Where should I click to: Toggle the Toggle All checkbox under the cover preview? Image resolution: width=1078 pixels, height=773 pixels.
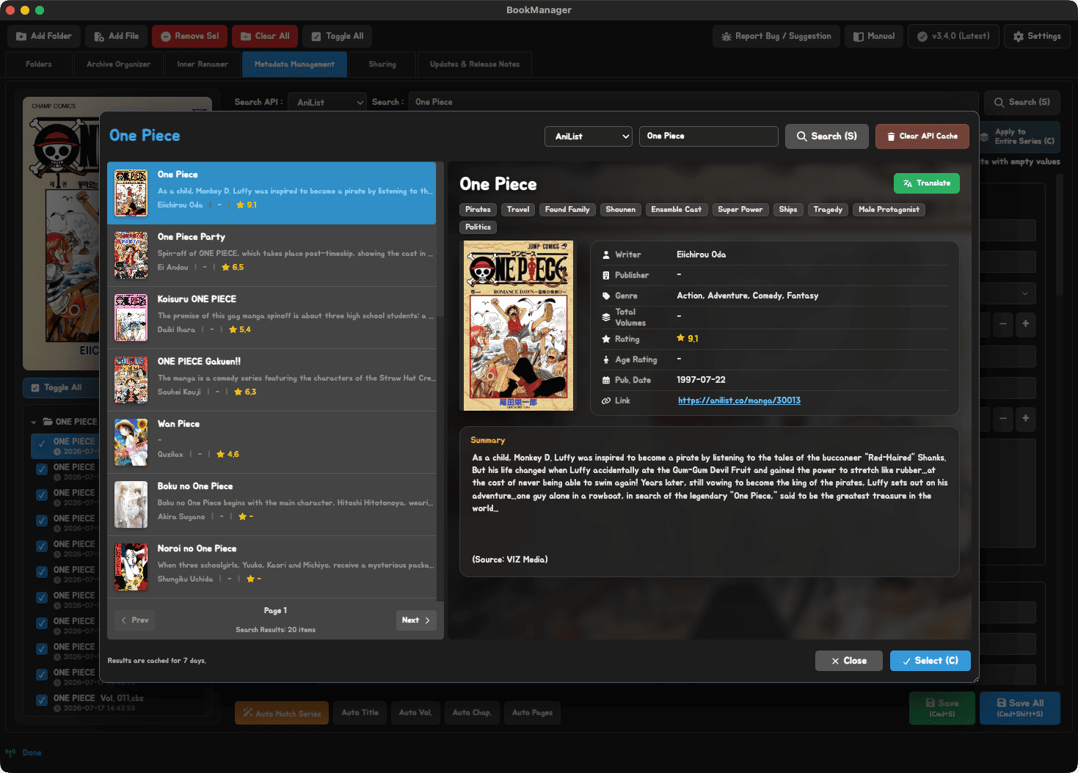coord(35,388)
